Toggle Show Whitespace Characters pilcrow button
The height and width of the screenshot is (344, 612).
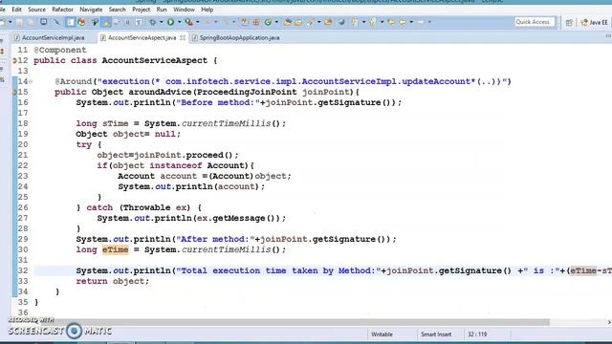139,22
